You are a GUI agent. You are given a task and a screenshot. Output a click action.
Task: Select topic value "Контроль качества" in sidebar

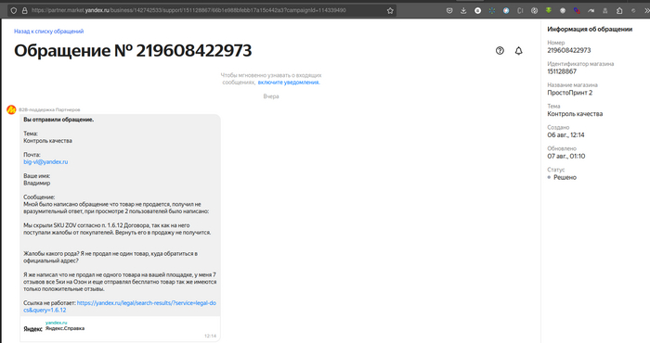tap(575, 113)
